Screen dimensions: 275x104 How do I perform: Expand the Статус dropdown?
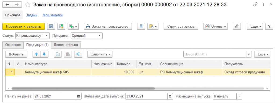tap(47, 36)
